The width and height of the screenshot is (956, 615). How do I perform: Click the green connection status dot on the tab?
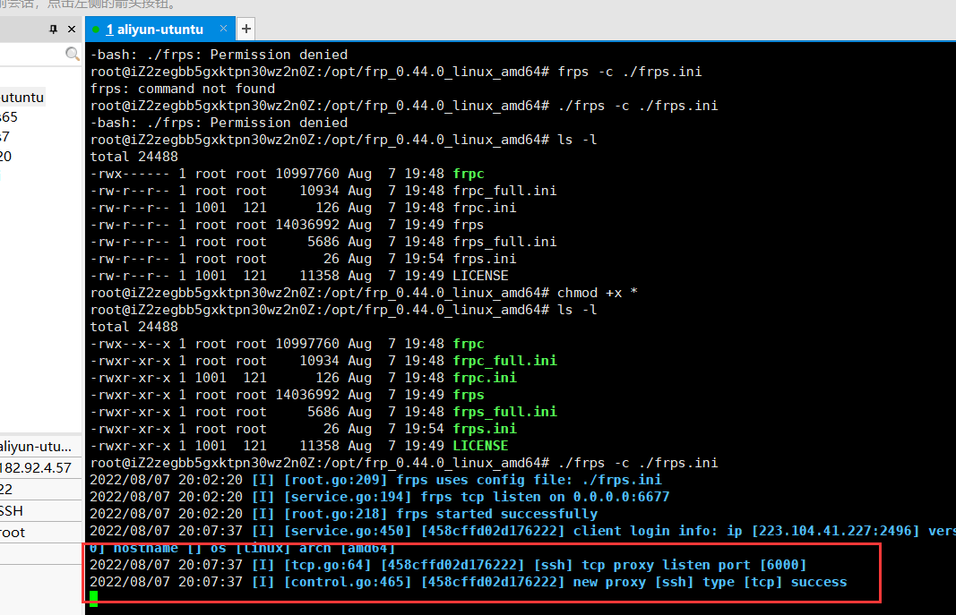[95, 30]
